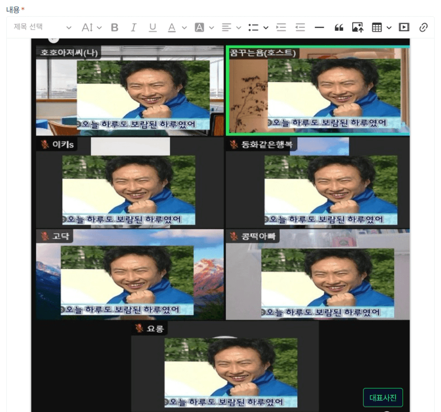Expand the table dropdown arrow
The height and width of the screenshot is (412, 441).
[389, 28]
